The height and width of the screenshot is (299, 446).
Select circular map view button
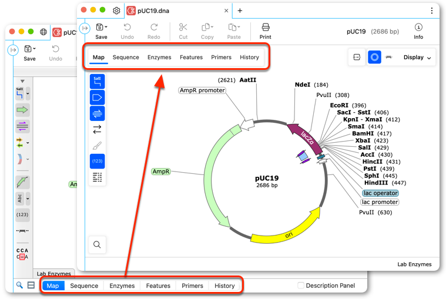(x=374, y=57)
